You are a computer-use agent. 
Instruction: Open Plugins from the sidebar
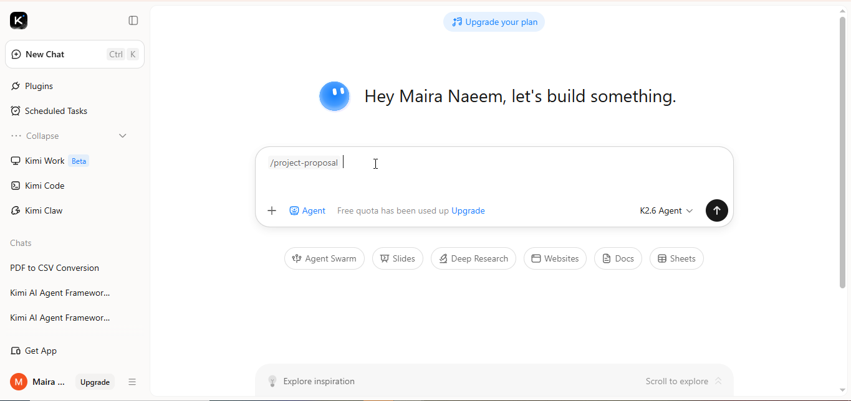[x=75, y=86]
